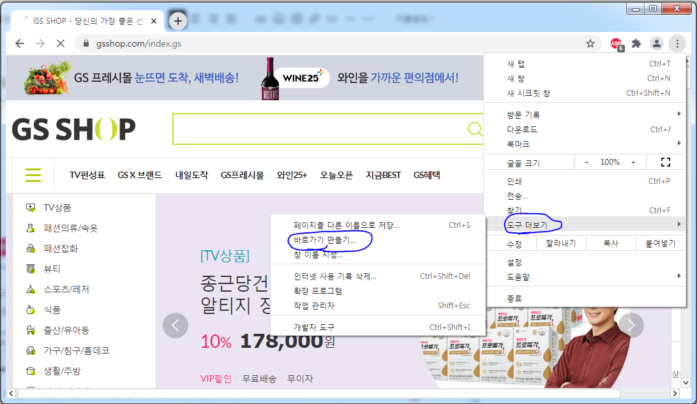This screenshot has height=404, width=697.
Task: Click the 생활/주방 category icon
Action: [x=31, y=371]
